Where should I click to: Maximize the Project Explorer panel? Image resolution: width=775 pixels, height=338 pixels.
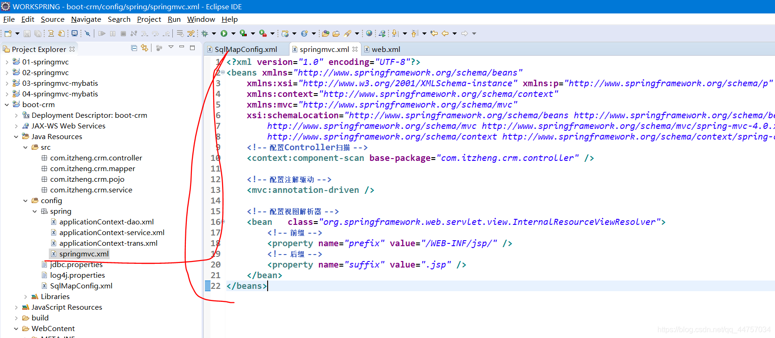pos(192,47)
